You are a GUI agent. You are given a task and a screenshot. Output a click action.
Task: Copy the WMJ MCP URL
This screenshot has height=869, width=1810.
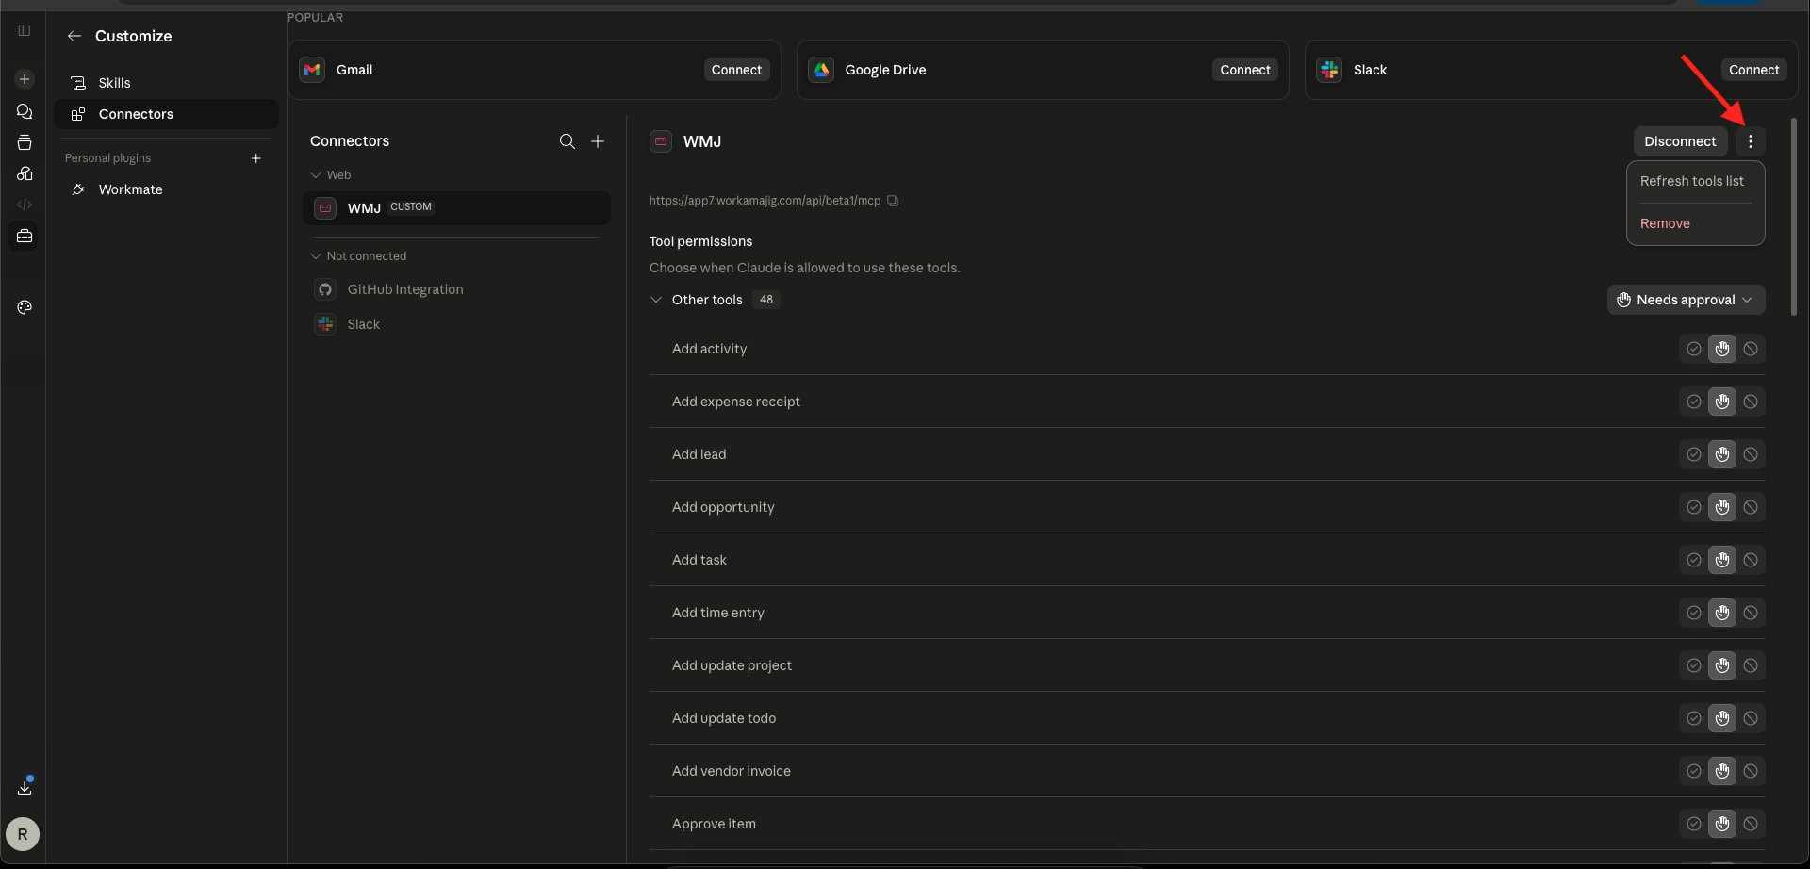(x=893, y=201)
